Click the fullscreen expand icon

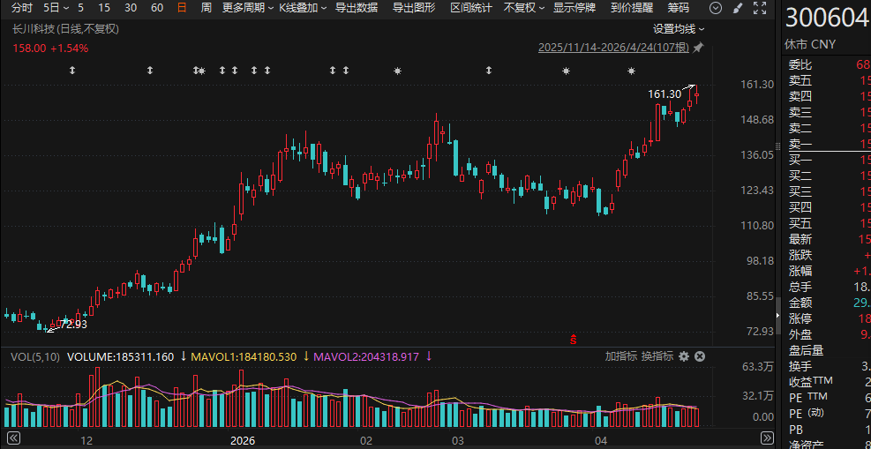coord(759,8)
